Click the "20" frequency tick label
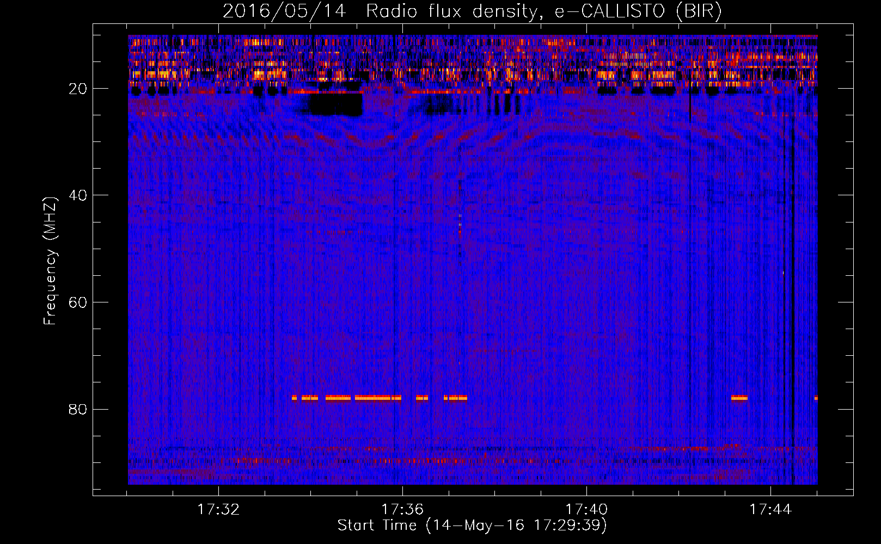Viewport: 881px width, 544px height. pos(78,89)
